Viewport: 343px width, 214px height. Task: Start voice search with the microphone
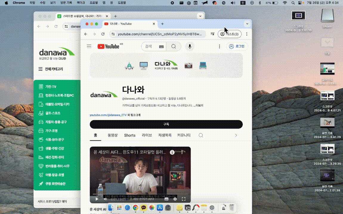[190, 46]
